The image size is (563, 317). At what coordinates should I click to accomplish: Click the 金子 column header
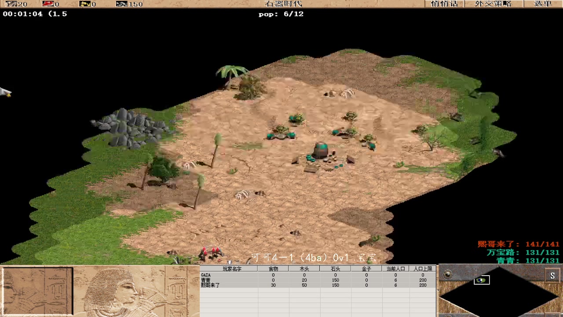coord(366,269)
